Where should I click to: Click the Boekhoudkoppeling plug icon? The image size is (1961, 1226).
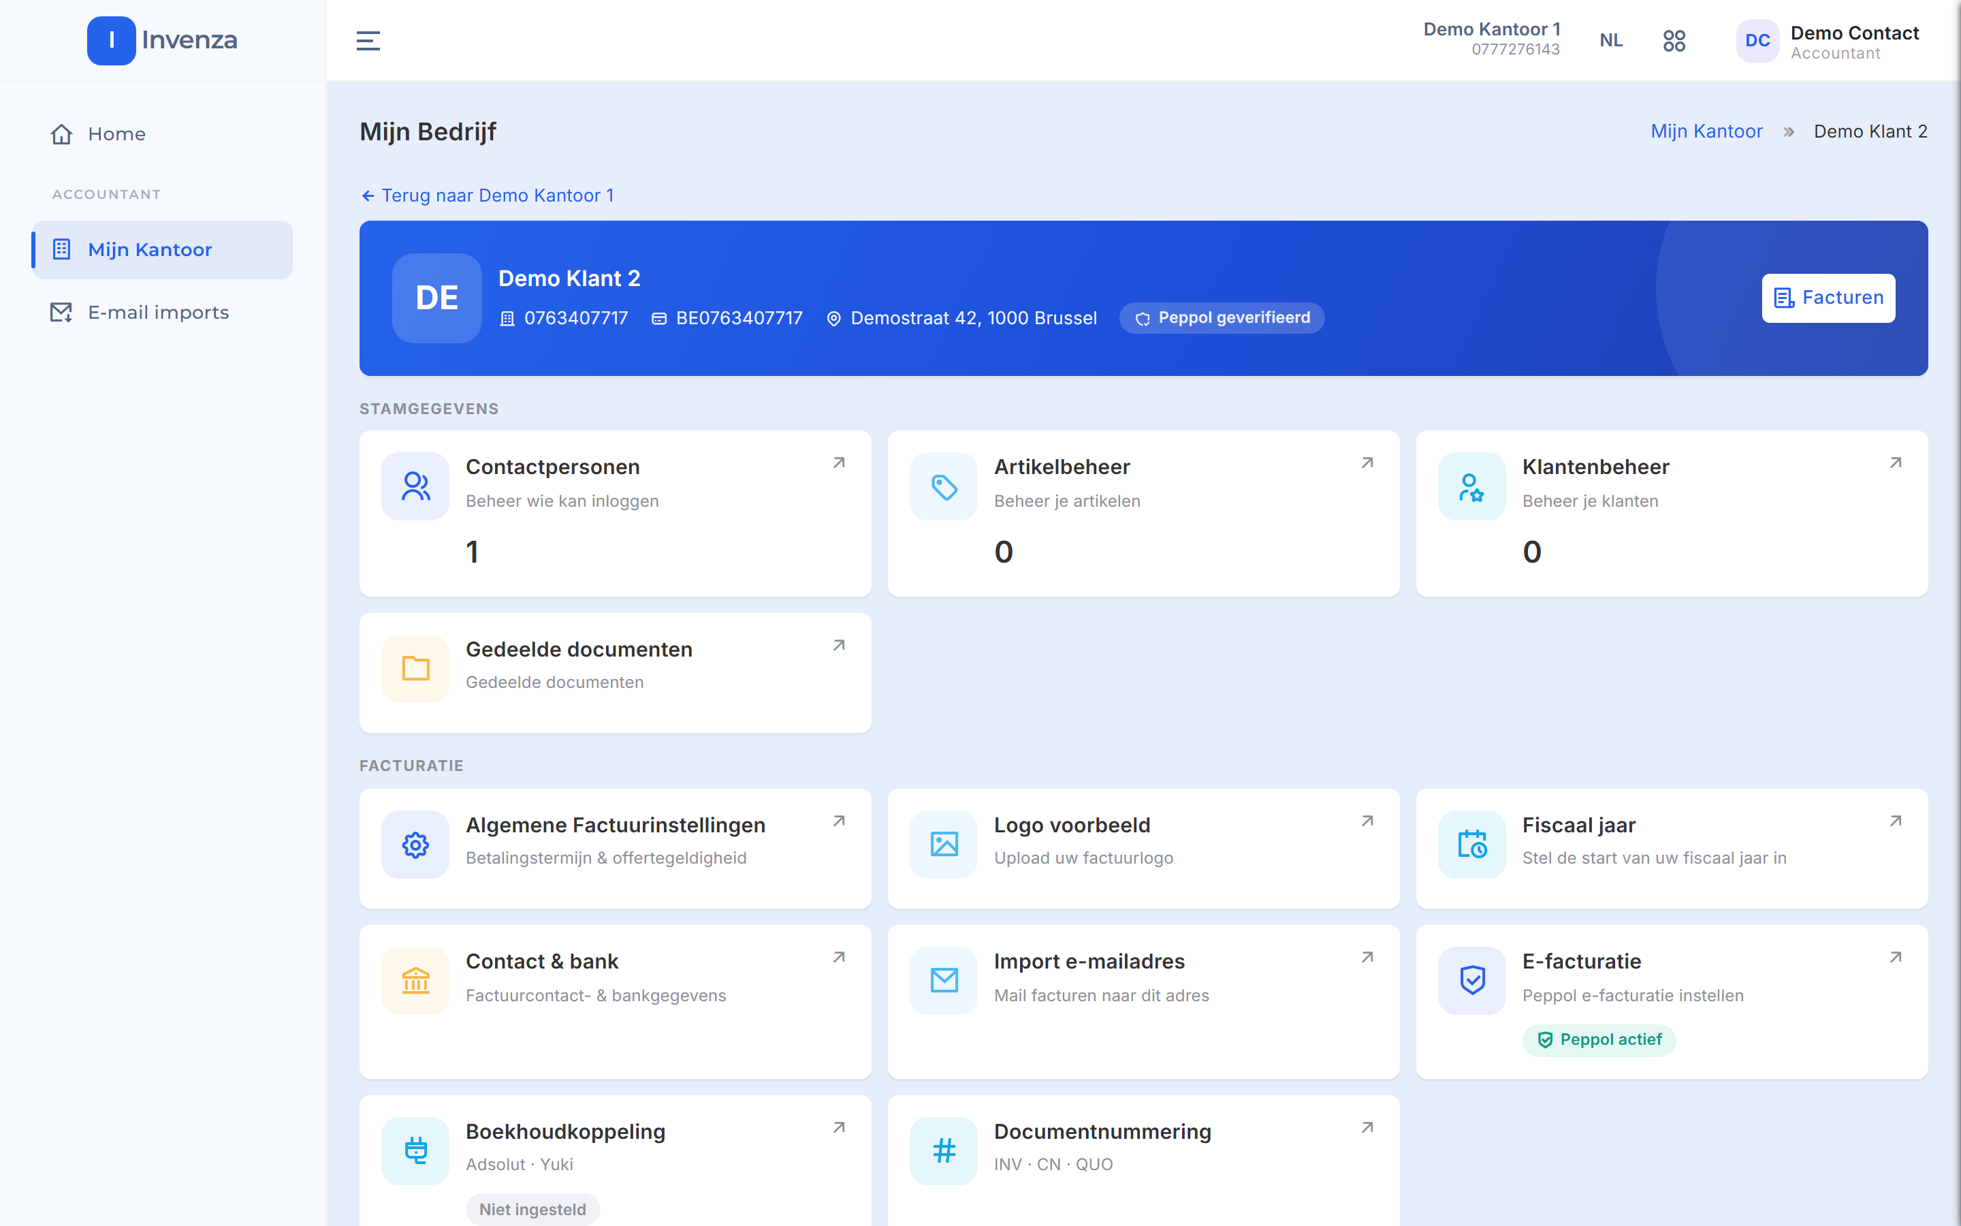point(416,1150)
